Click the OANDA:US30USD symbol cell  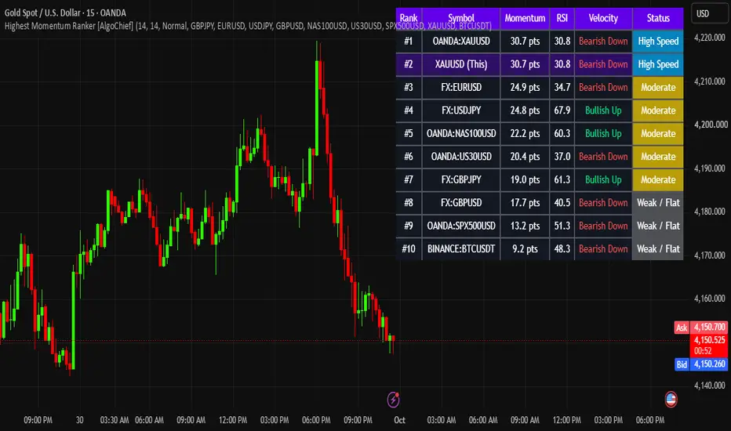point(461,157)
